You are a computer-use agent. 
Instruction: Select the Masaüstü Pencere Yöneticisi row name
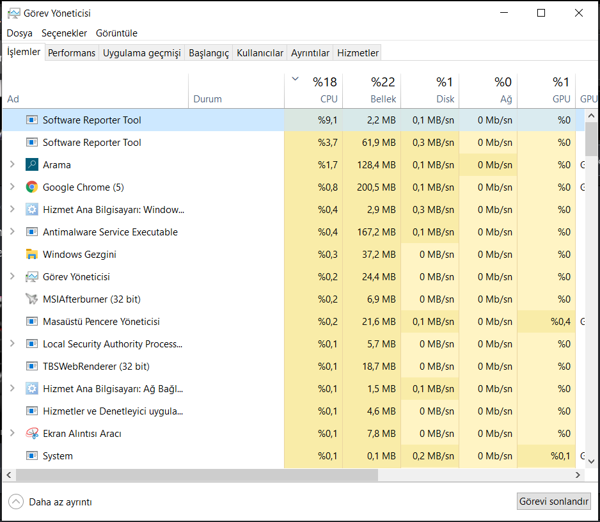click(x=102, y=322)
